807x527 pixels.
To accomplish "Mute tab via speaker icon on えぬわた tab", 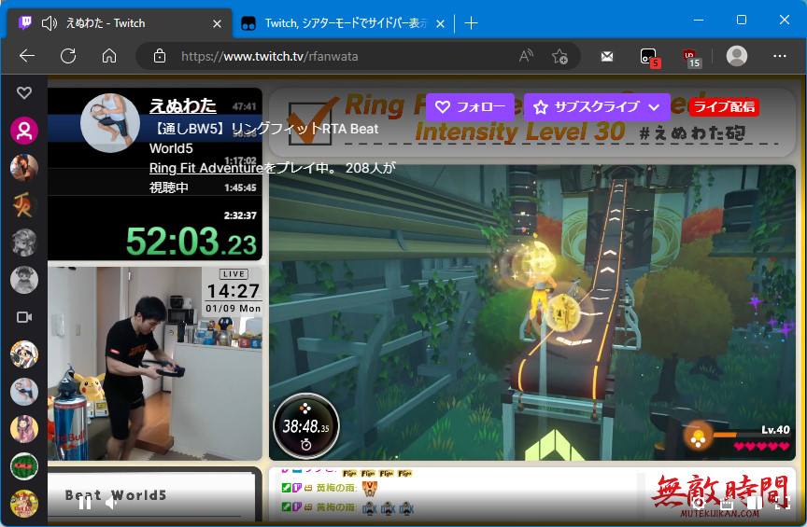I will point(50,23).
